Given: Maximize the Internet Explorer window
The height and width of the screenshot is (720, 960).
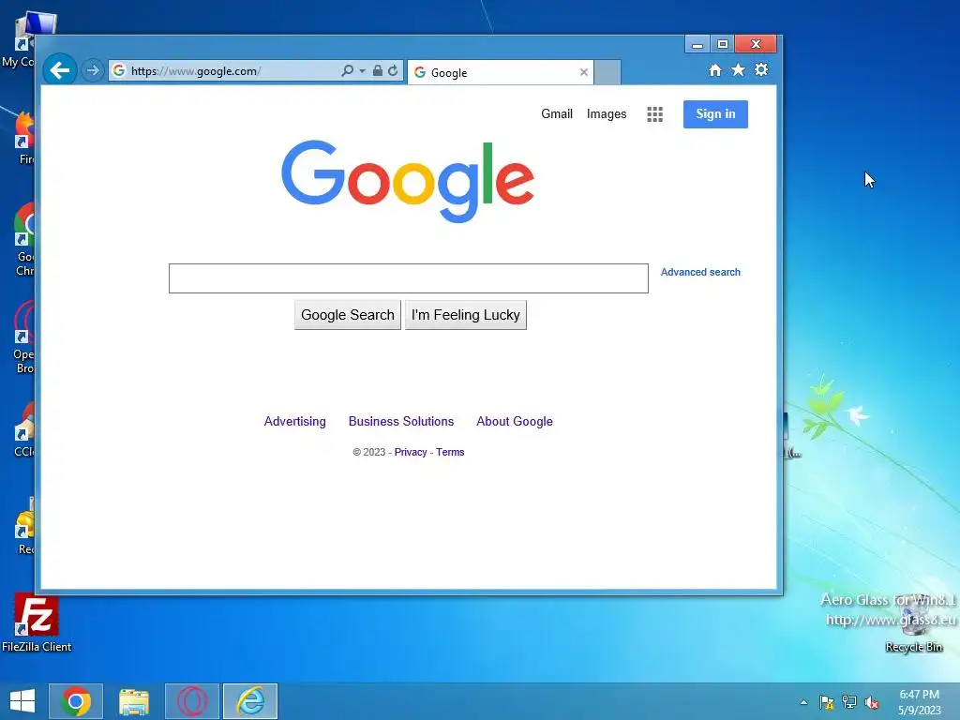Looking at the screenshot, I should (x=723, y=44).
